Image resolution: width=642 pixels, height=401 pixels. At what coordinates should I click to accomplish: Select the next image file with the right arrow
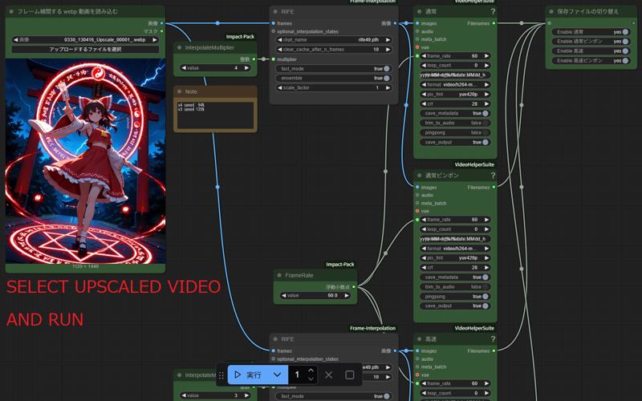[155, 39]
